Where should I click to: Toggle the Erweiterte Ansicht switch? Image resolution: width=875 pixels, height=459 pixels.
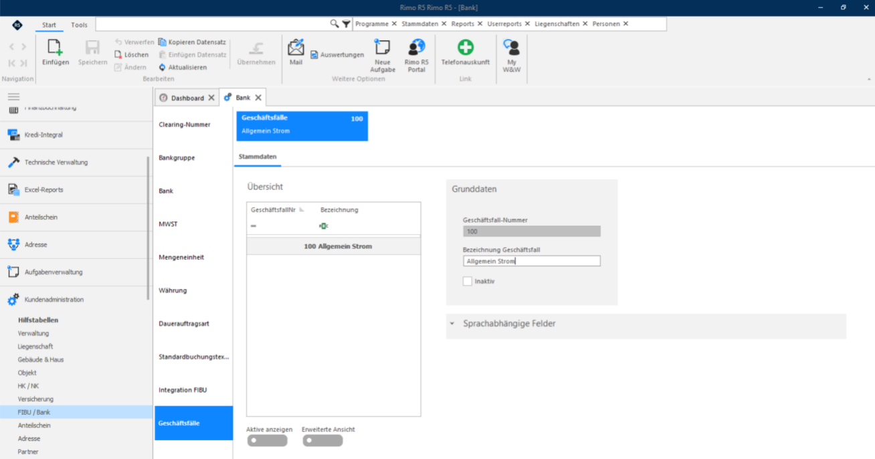322,440
